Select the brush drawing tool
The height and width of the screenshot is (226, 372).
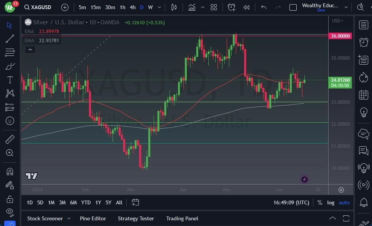(x=10, y=66)
